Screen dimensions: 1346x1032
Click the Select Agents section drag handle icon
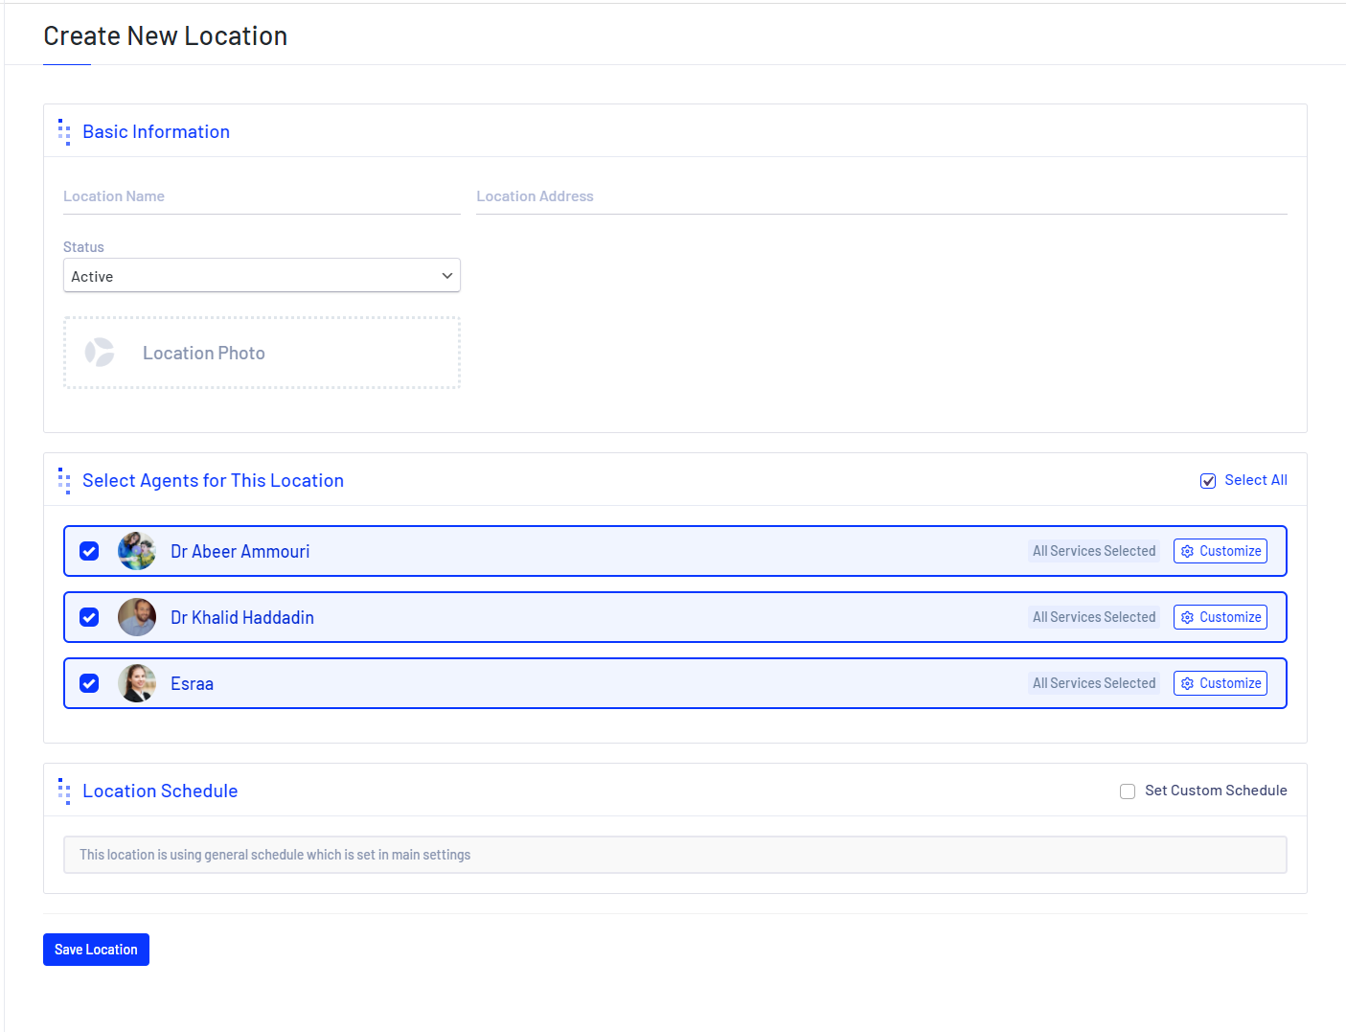pos(64,481)
